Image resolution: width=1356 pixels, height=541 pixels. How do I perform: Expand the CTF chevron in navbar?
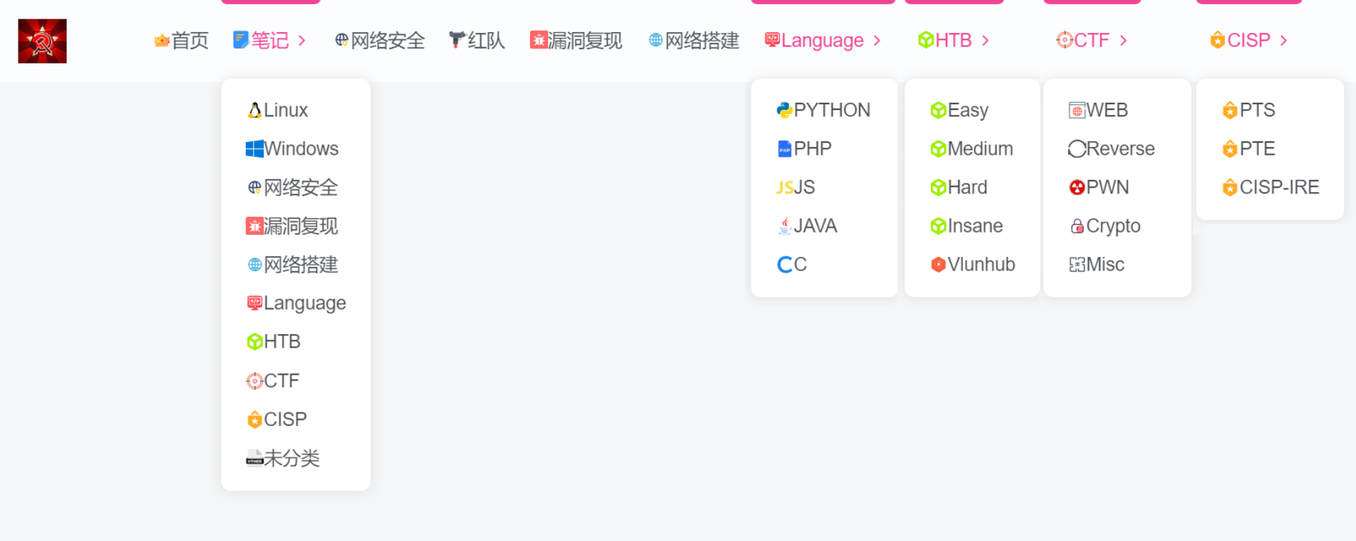pos(1123,41)
